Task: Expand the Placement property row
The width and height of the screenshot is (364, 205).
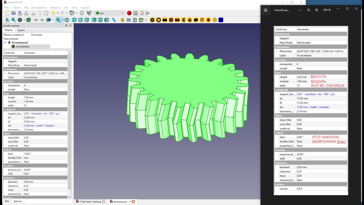Action: coord(5,73)
